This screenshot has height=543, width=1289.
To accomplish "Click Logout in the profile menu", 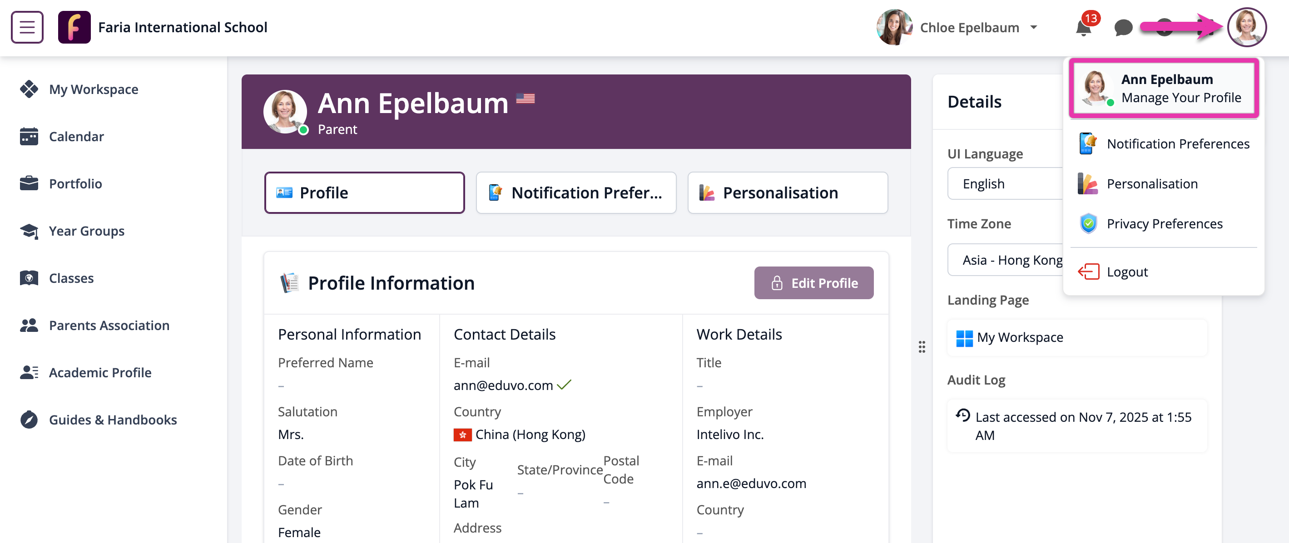I will tap(1127, 271).
